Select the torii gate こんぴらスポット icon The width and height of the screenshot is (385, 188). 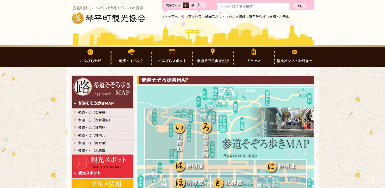(172, 52)
